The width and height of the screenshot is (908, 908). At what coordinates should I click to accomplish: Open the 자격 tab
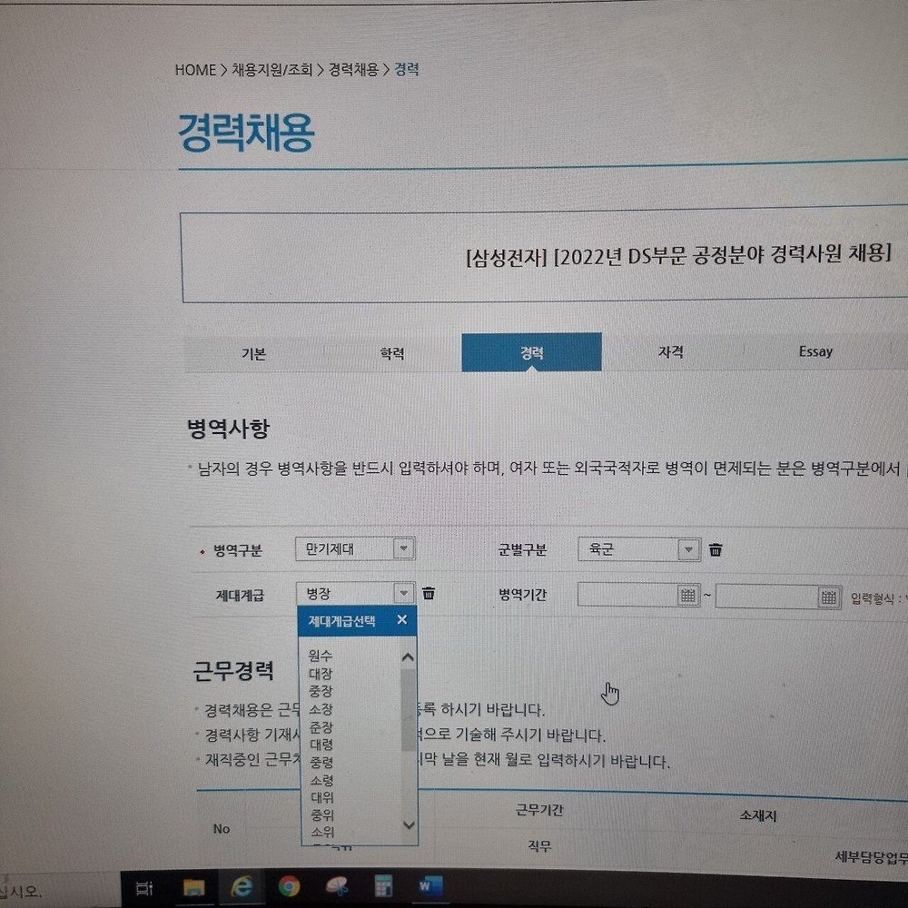coord(671,351)
